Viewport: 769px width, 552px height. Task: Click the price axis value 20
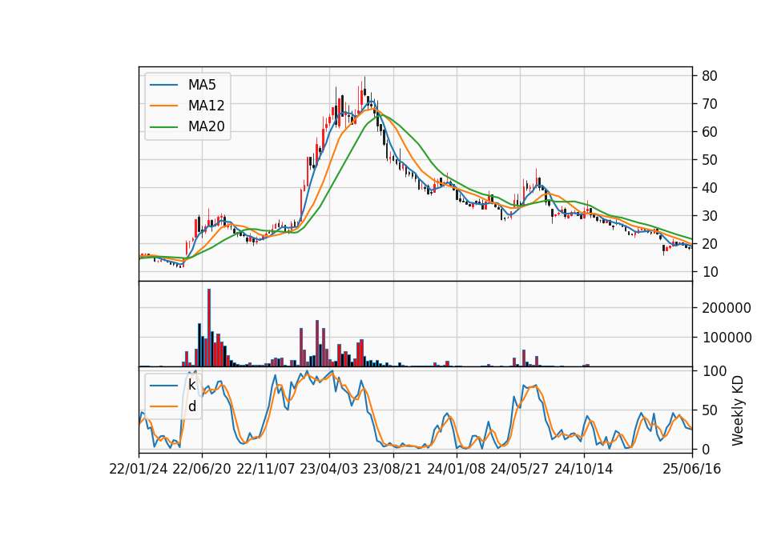tap(710, 244)
